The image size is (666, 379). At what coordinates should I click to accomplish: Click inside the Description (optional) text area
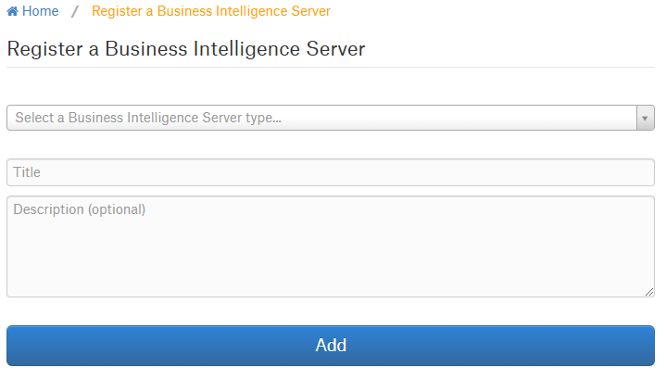pyautogui.click(x=331, y=246)
